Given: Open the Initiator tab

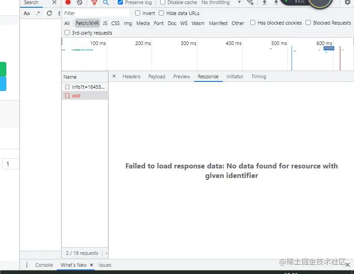Looking at the screenshot, I should coord(235,76).
